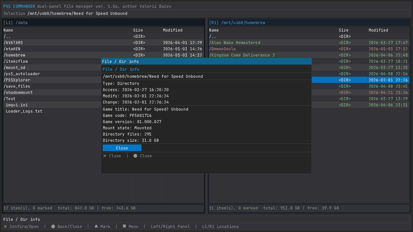Select /PS5Xplorer folder in left panel
Viewport: 413px width, 232px height.
click(x=52, y=80)
